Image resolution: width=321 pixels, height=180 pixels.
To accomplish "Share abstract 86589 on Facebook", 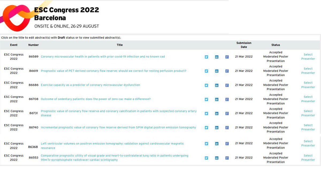I will point(227,57).
